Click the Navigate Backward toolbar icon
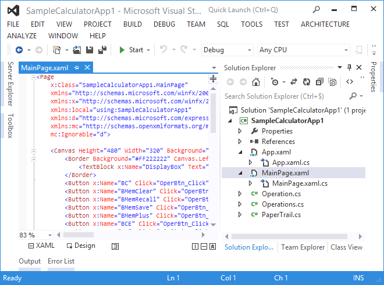 coord(19,50)
